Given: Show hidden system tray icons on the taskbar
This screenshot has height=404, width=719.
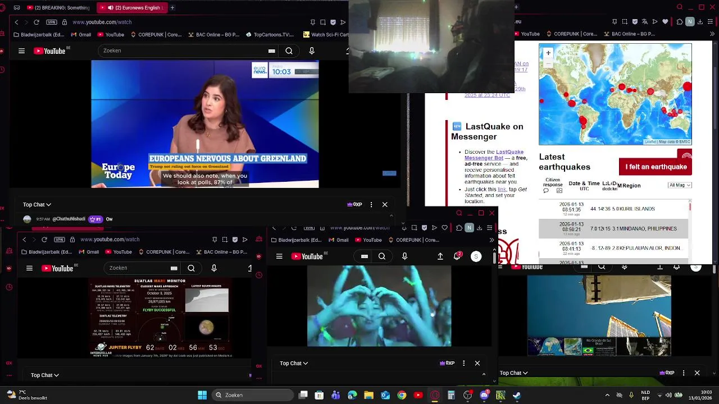Looking at the screenshot, I should click(x=607, y=395).
